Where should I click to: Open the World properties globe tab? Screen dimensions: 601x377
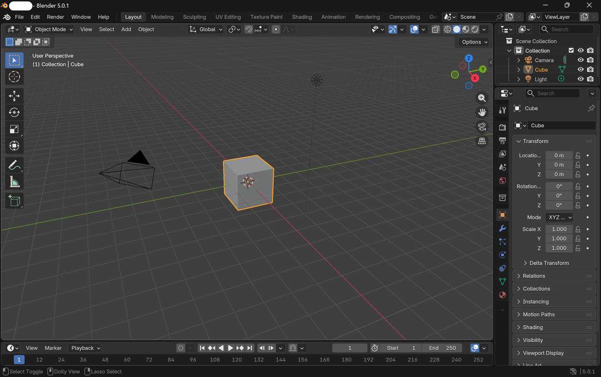click(502, 181)
